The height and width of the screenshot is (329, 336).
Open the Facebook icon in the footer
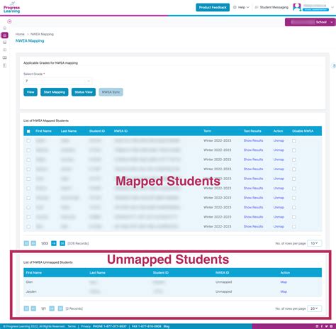322,326
